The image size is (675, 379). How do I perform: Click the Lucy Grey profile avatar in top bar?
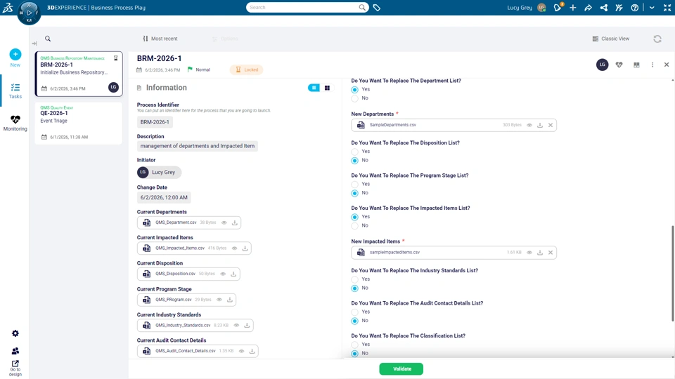(541, 7)
